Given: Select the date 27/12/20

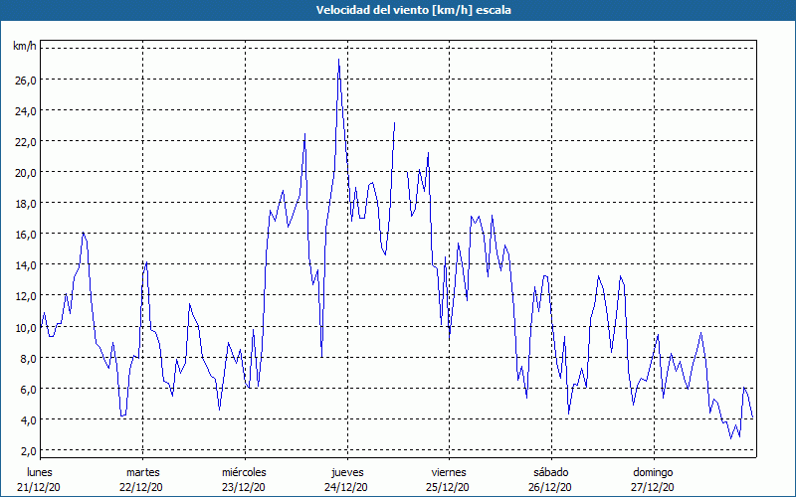Looking at the screenshot, I should (x=653, y=487).
